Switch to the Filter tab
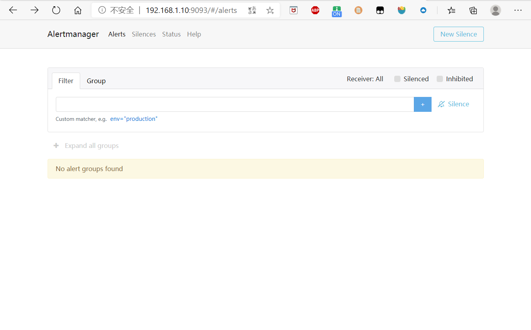Viewport: 531px width, 330px height. 66,81
